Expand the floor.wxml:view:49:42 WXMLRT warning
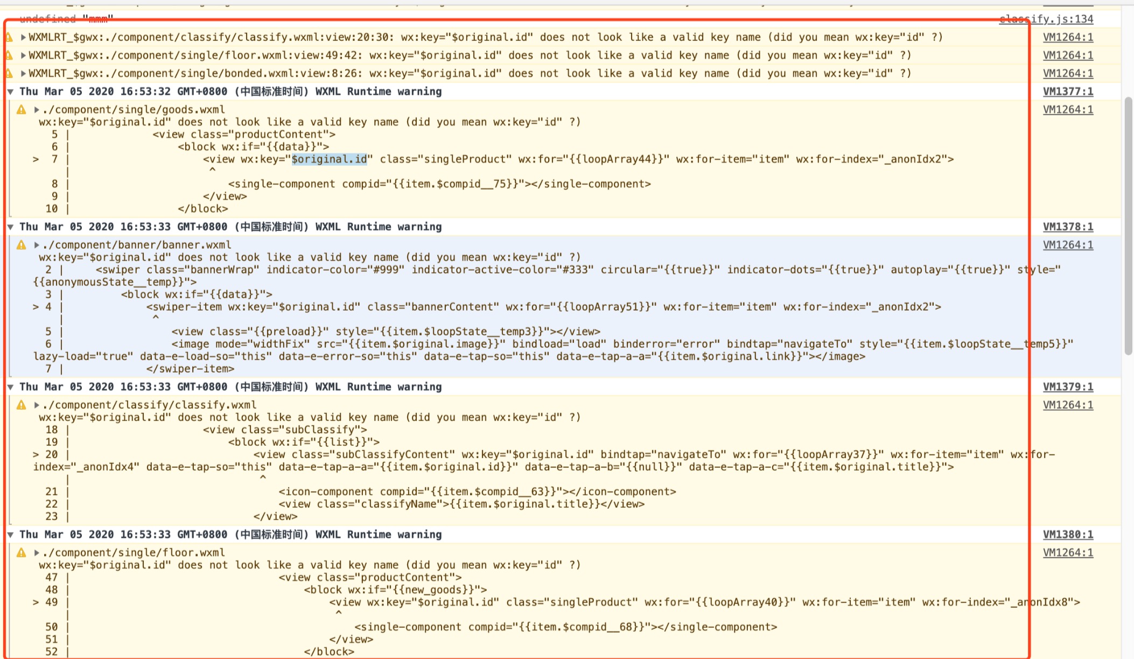This screenshot has width=1134, height=659. [x=23, y=55]
